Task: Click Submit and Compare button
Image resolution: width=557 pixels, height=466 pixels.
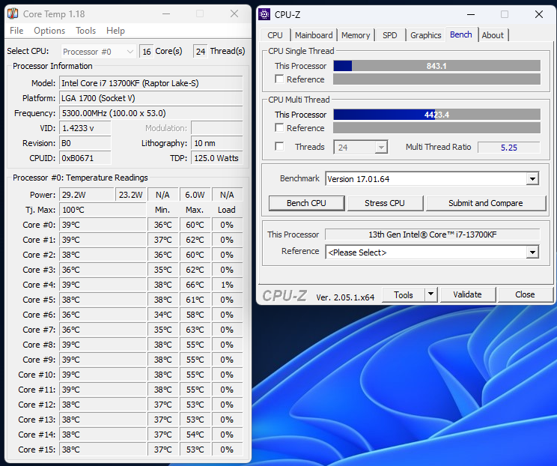Action: 486,203
